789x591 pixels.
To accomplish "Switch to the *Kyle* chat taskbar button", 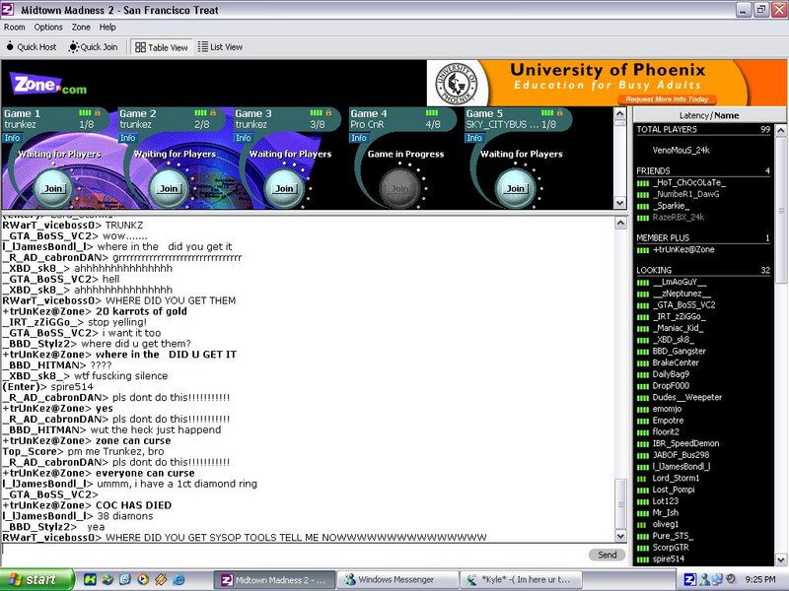I will tap(522, 580).
